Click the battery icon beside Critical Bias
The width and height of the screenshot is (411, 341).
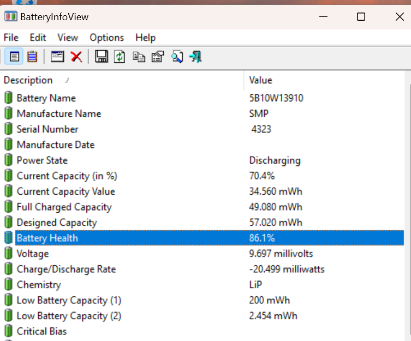(8, 331)
